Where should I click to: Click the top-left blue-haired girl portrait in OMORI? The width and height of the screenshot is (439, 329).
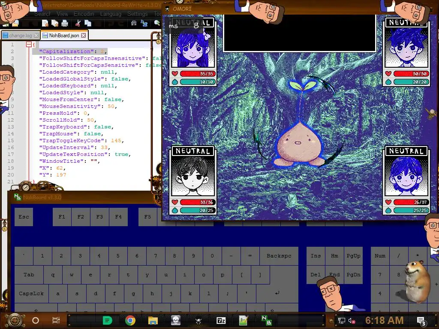coord(192,47)
